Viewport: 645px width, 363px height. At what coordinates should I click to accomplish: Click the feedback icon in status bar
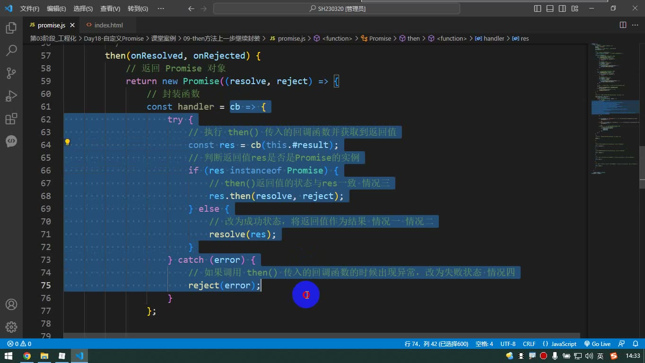(x=622, y=344)
